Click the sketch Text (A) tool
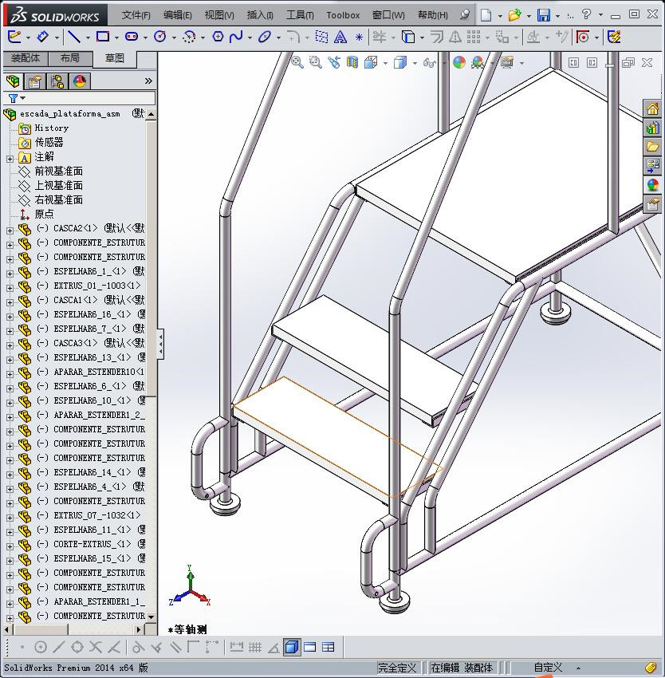This screenshot has height=678, width=665. point(340,37)
